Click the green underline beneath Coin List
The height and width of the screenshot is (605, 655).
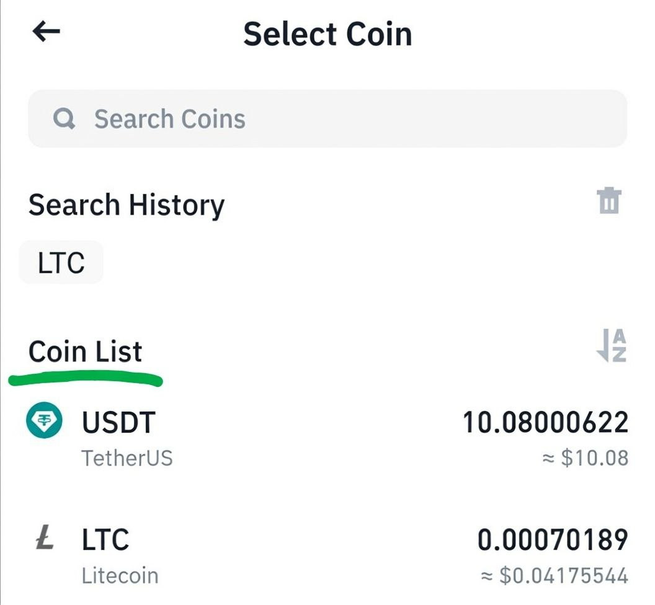point(86,378)
